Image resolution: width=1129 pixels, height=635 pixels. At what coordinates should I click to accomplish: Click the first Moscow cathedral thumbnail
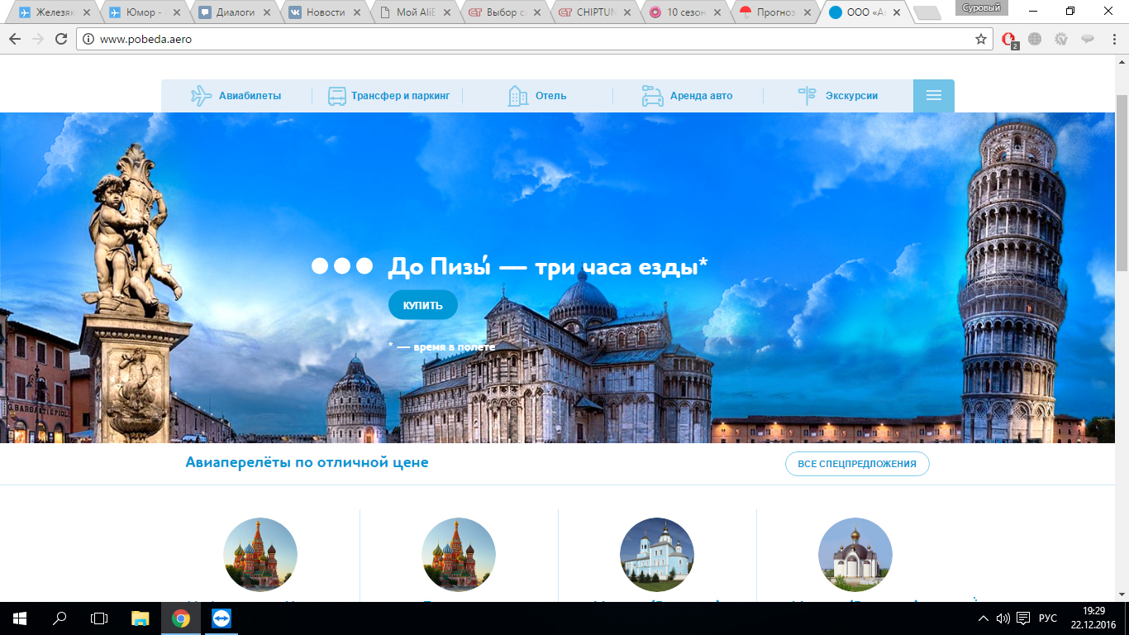click(x=260, y=555)
